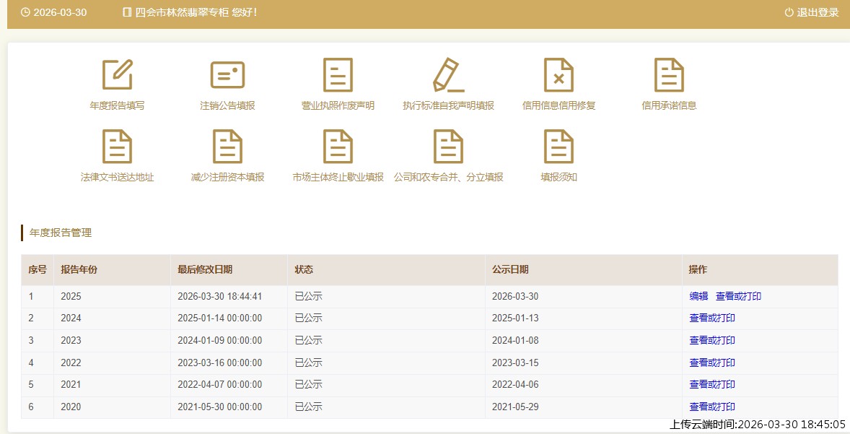Screen dimensions: 850x434
Task: Click 查看或打印 in the 2022 row
Action: tap(712, 363)
